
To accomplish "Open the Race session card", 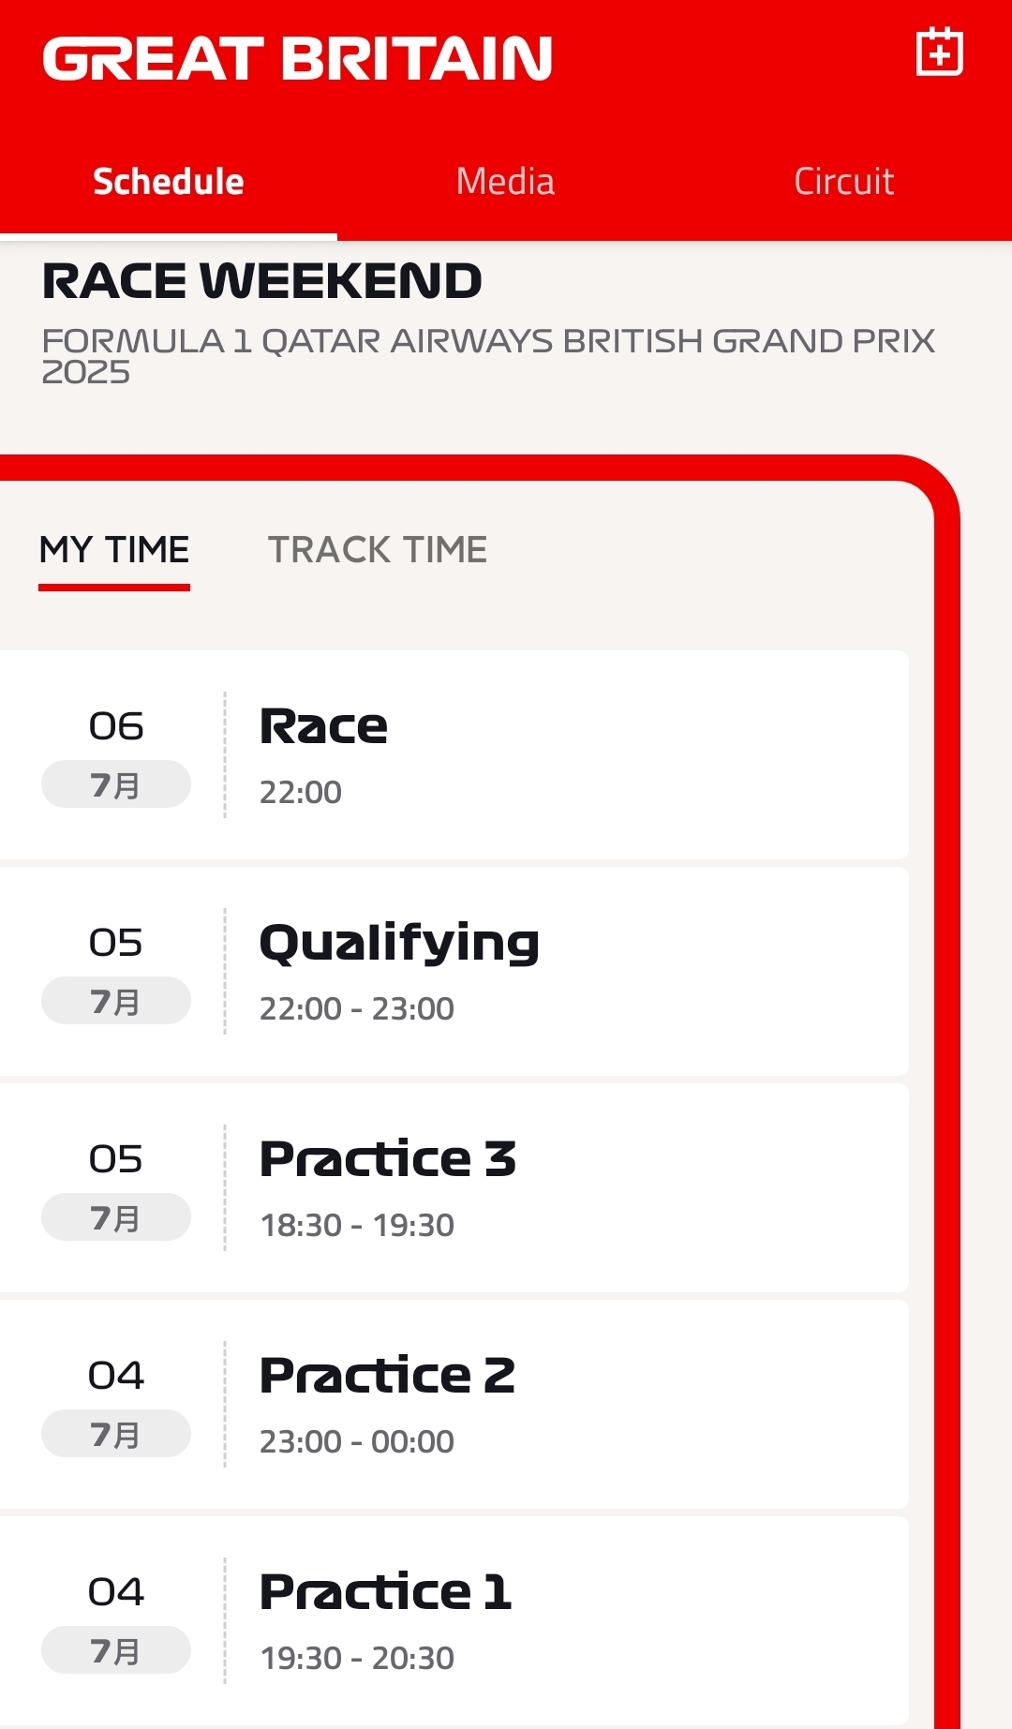I will 454,754.
